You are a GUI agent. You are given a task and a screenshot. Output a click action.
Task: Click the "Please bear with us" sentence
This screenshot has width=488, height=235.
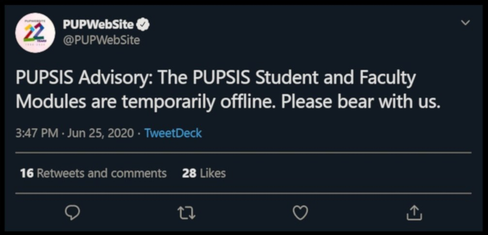[x=361, y=101]
